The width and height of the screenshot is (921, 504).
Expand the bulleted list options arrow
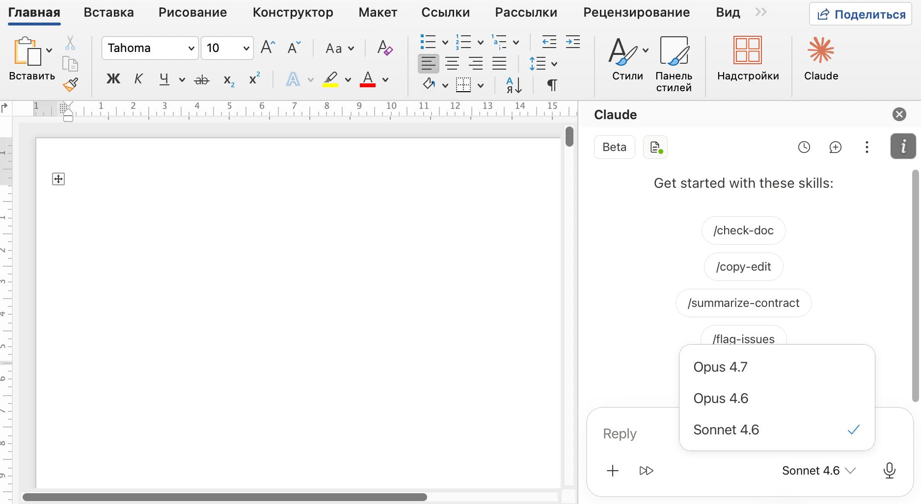tap(445, 43)
